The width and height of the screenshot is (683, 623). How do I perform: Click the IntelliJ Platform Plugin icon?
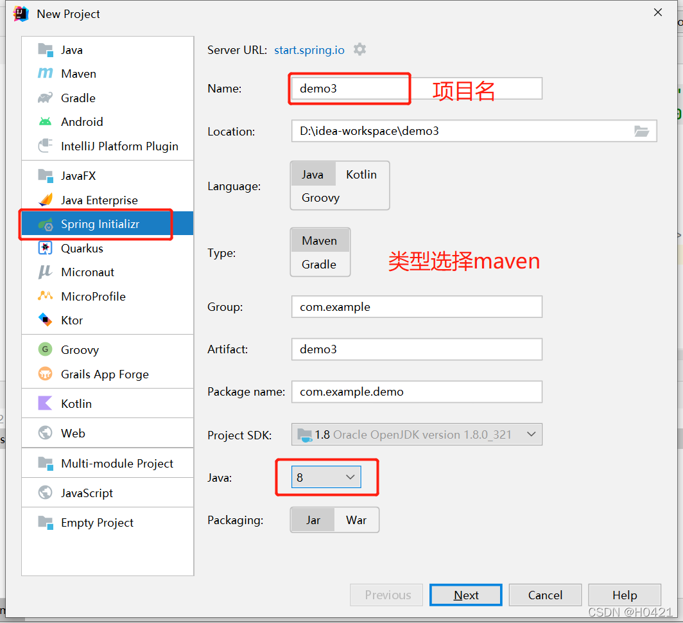(x=46, y=146)
